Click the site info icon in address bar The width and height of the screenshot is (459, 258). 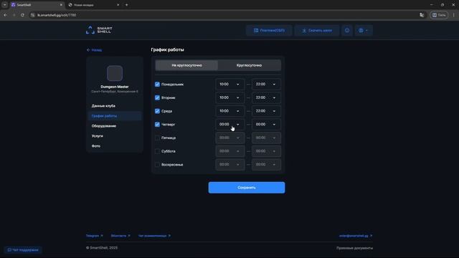click(x=33, y=15)
